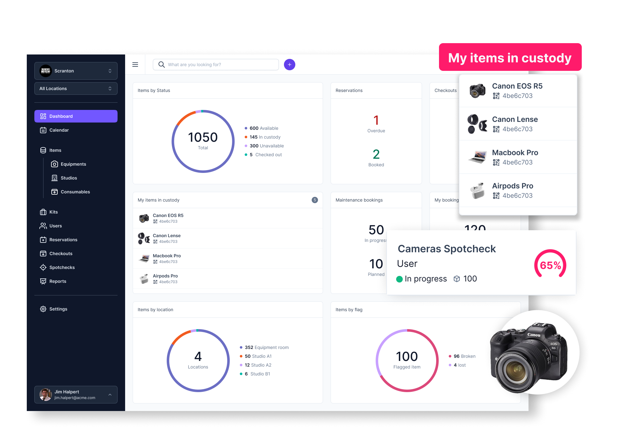Click the Reports chart icon
The image size is (624, 434).
coord(43,281)
